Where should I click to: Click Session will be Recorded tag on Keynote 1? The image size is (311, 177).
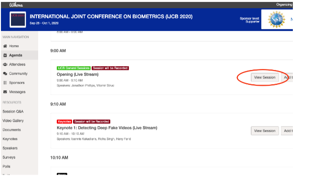(92, 121)
